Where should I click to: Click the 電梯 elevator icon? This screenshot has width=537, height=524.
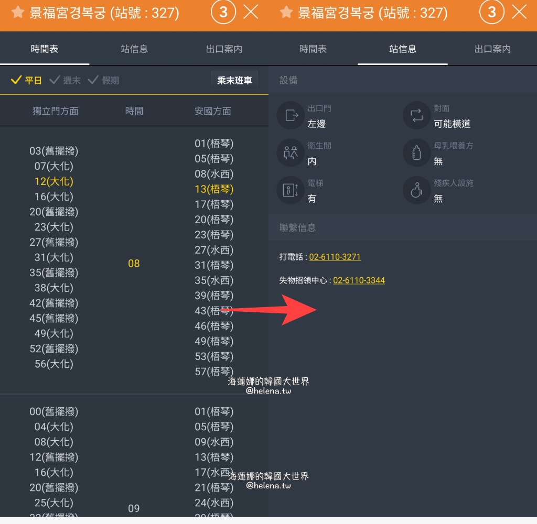click(291, 190)
